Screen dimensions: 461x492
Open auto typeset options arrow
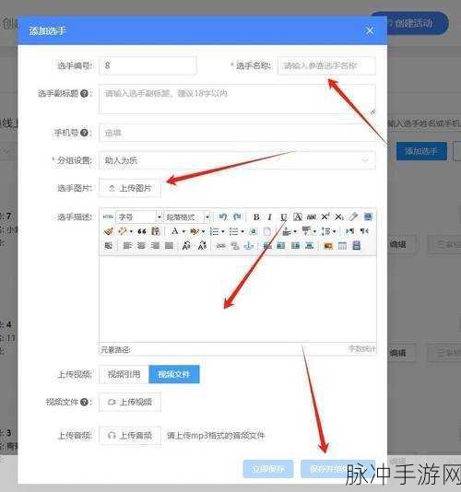[131, 232]
